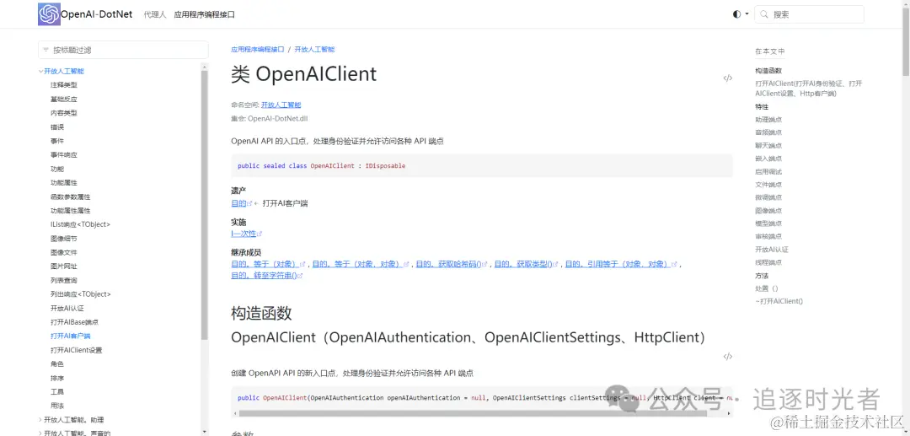This screenshot has width=910, height=436.
Task: Open the theme switcher half-circle icon
Action: point(737,14)
